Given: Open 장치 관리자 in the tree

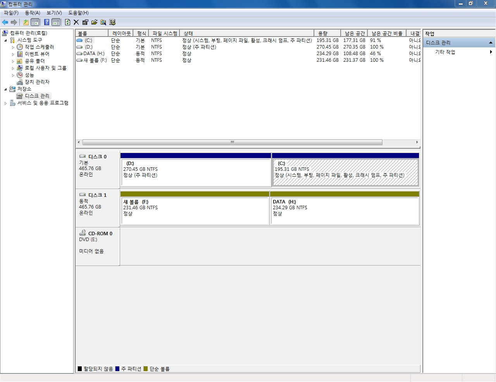Looking at the screenshot, I should [37, 82].
